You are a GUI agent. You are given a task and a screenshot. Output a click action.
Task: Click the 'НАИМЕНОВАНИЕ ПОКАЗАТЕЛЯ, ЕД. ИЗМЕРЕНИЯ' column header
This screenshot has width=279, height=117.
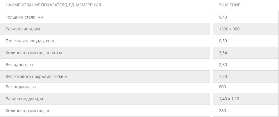point(53,5)
